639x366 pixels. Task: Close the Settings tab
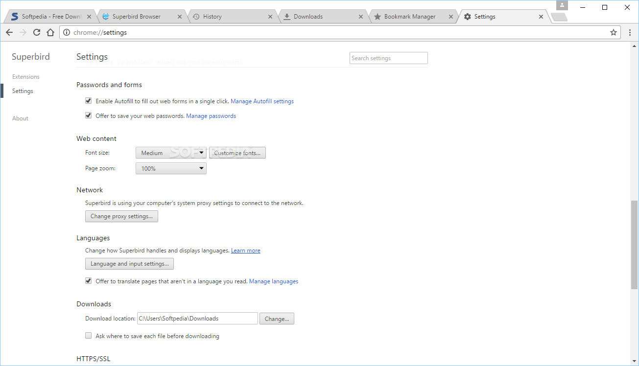tap(541, 17)
